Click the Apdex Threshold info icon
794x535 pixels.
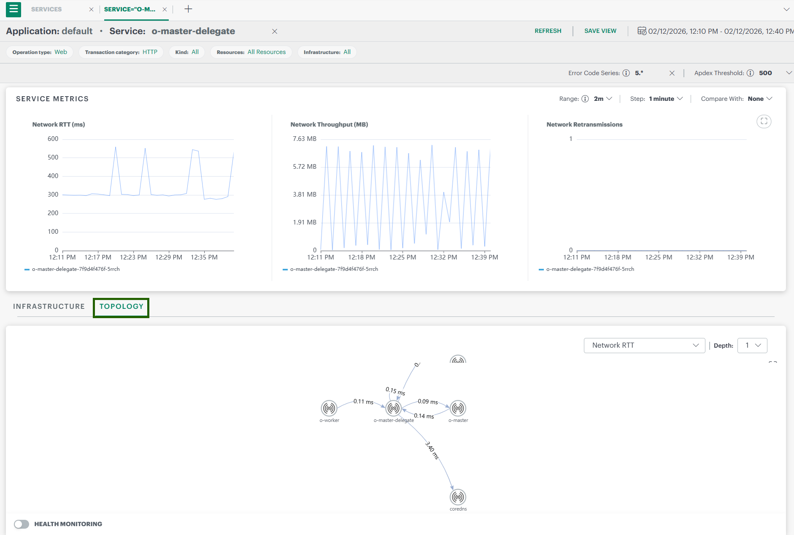pos(750,73)
